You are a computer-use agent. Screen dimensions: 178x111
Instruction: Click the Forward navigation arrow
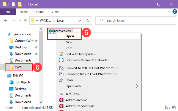14,21
